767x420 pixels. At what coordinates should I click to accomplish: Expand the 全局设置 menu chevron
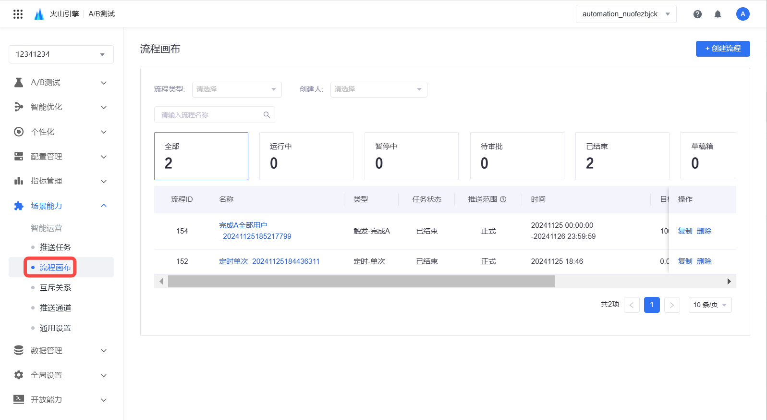pyautogui.click(x=104, y=375)
